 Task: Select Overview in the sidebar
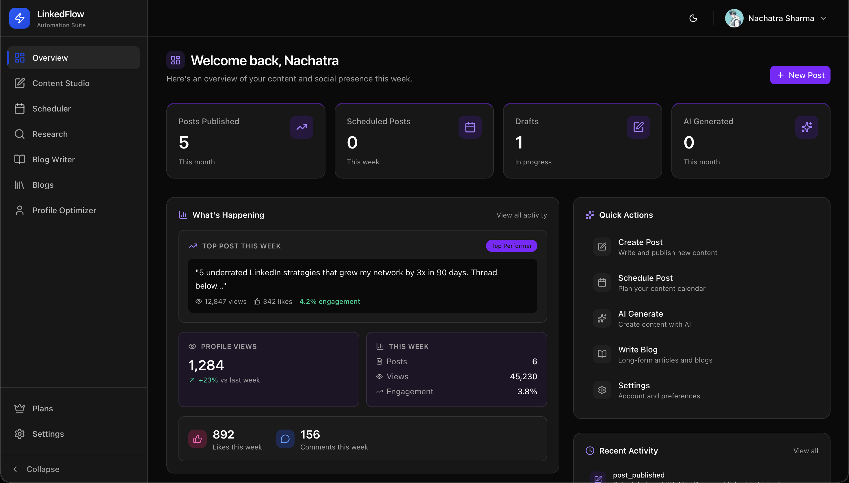pyautogui.click(x=74, y=58)
